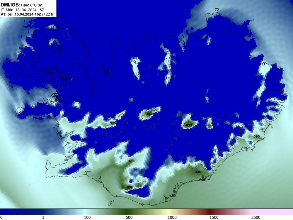
Task: Click the map value 360
Action: tap(257, 136)
